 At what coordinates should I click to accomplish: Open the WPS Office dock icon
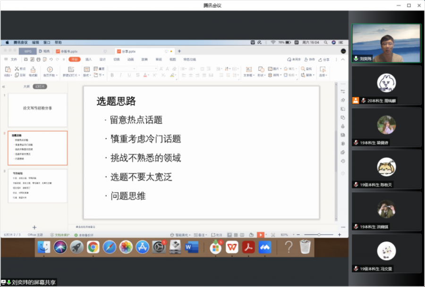click(232, 246)
